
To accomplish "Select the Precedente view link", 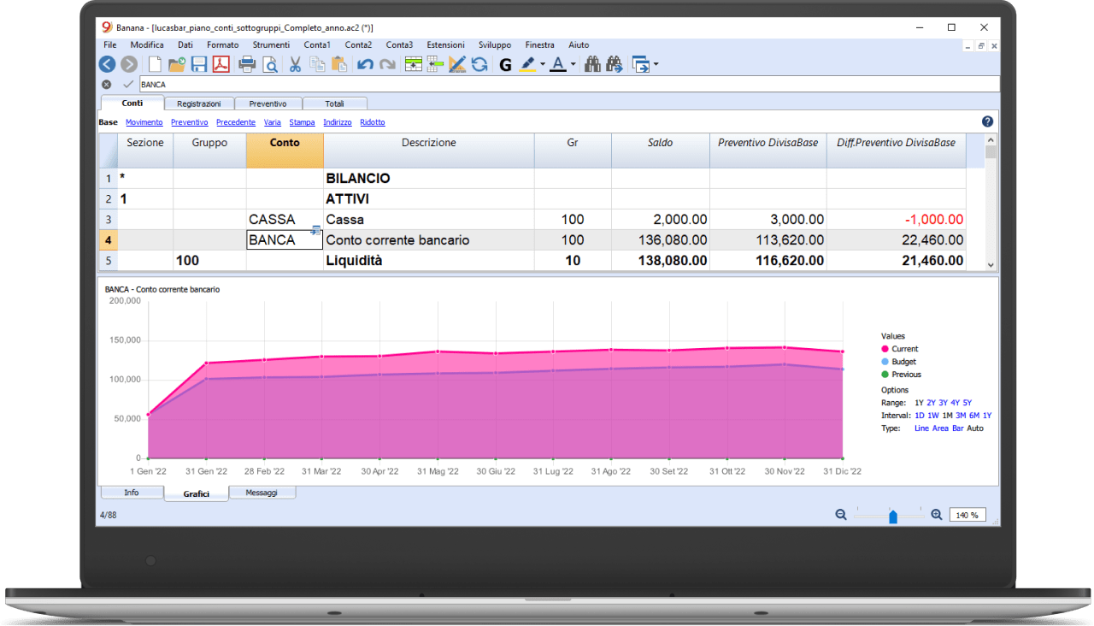I will coord(236,122).
